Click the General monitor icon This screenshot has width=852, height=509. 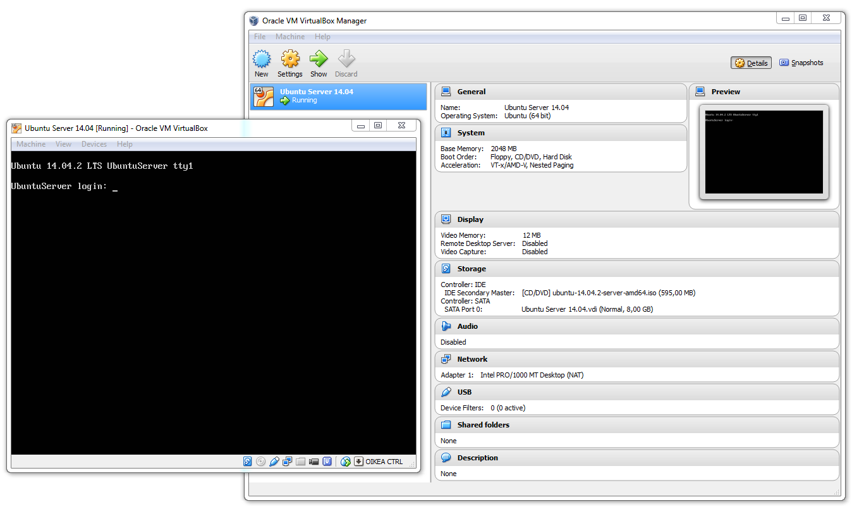pyautogui.click(x=446, y=92)
